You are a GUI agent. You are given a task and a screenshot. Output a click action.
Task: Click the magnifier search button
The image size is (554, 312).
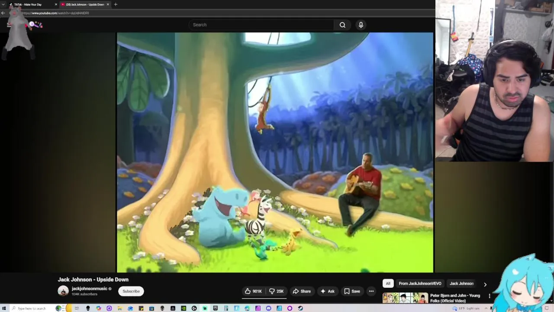pos(342,25)
